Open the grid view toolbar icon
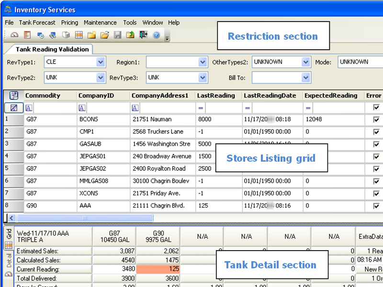383x287 pixels. point(79,35)
